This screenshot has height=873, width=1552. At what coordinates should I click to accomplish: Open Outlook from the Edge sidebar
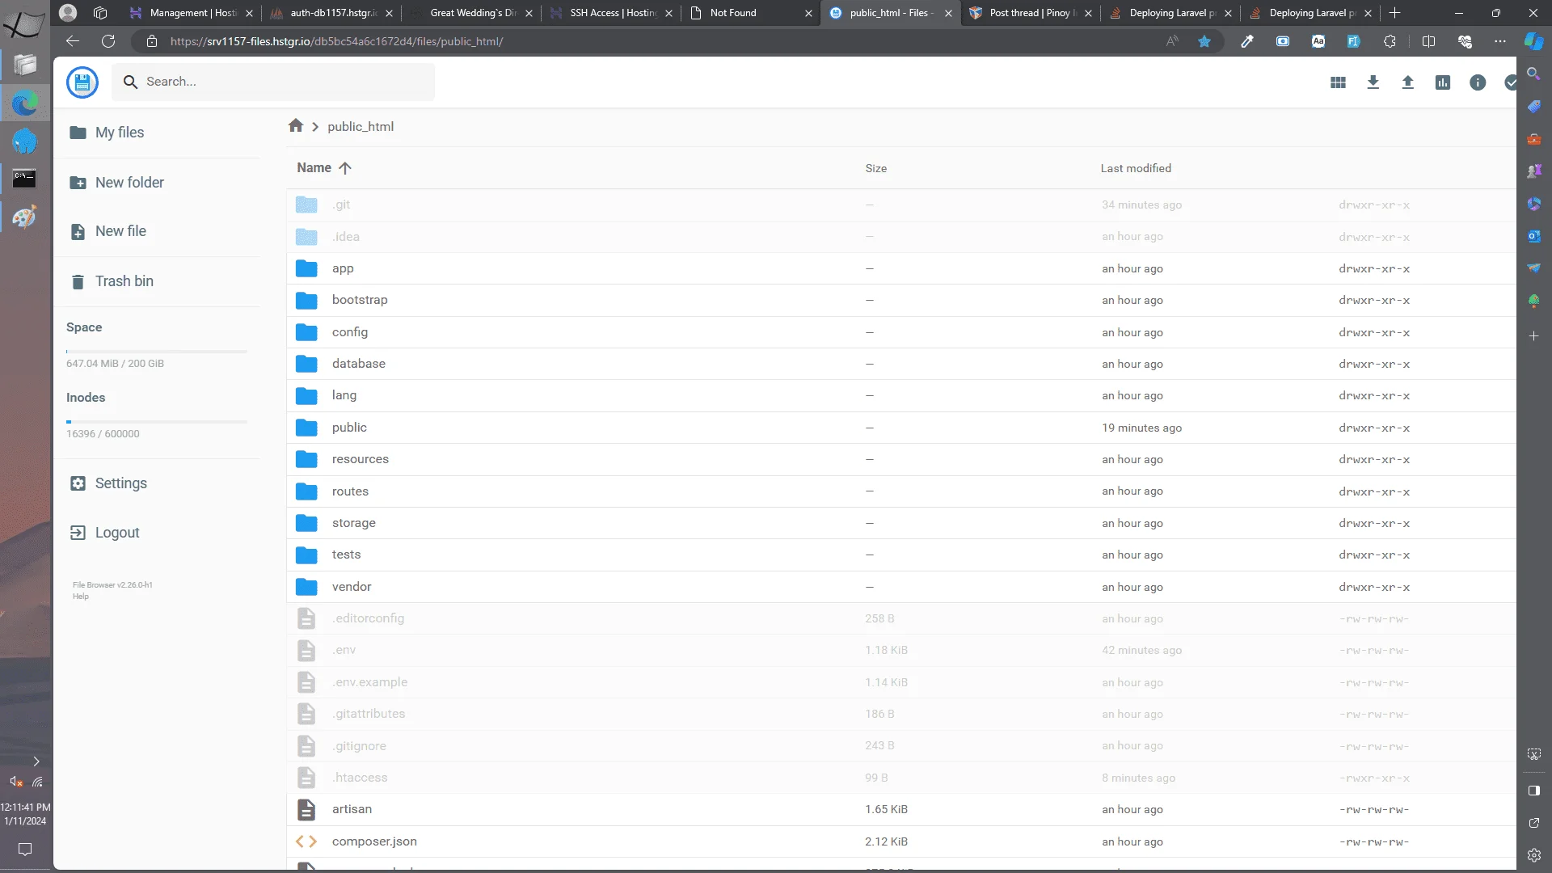pos(1533,236)
